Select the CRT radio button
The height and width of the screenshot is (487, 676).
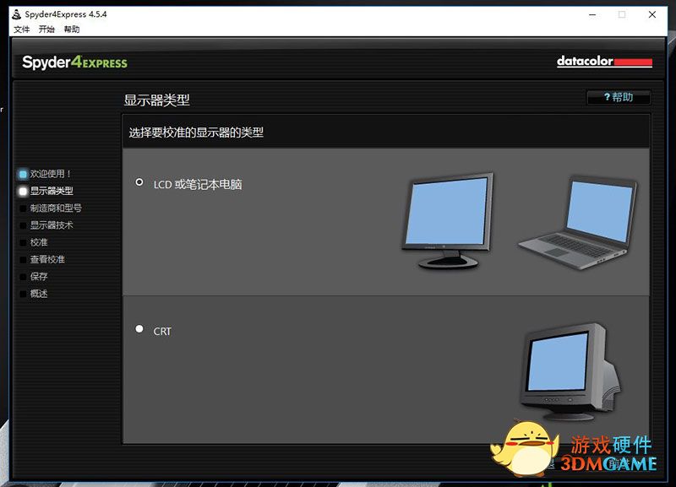coord(139,329)
